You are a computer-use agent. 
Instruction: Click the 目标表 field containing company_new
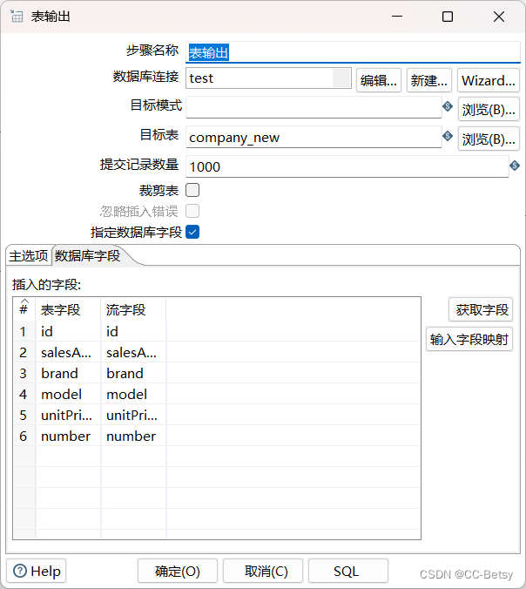314,137
